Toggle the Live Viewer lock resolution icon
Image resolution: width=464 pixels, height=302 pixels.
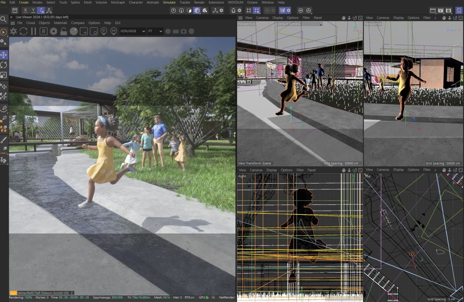pyautogui.click(x=64, y=31)
